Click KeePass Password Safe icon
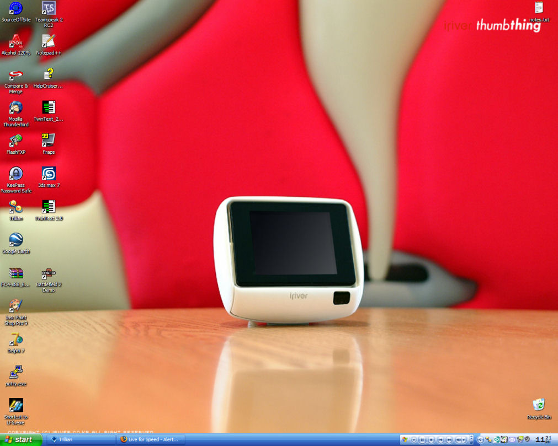This screenshot has width=558, height=446. 15,180
